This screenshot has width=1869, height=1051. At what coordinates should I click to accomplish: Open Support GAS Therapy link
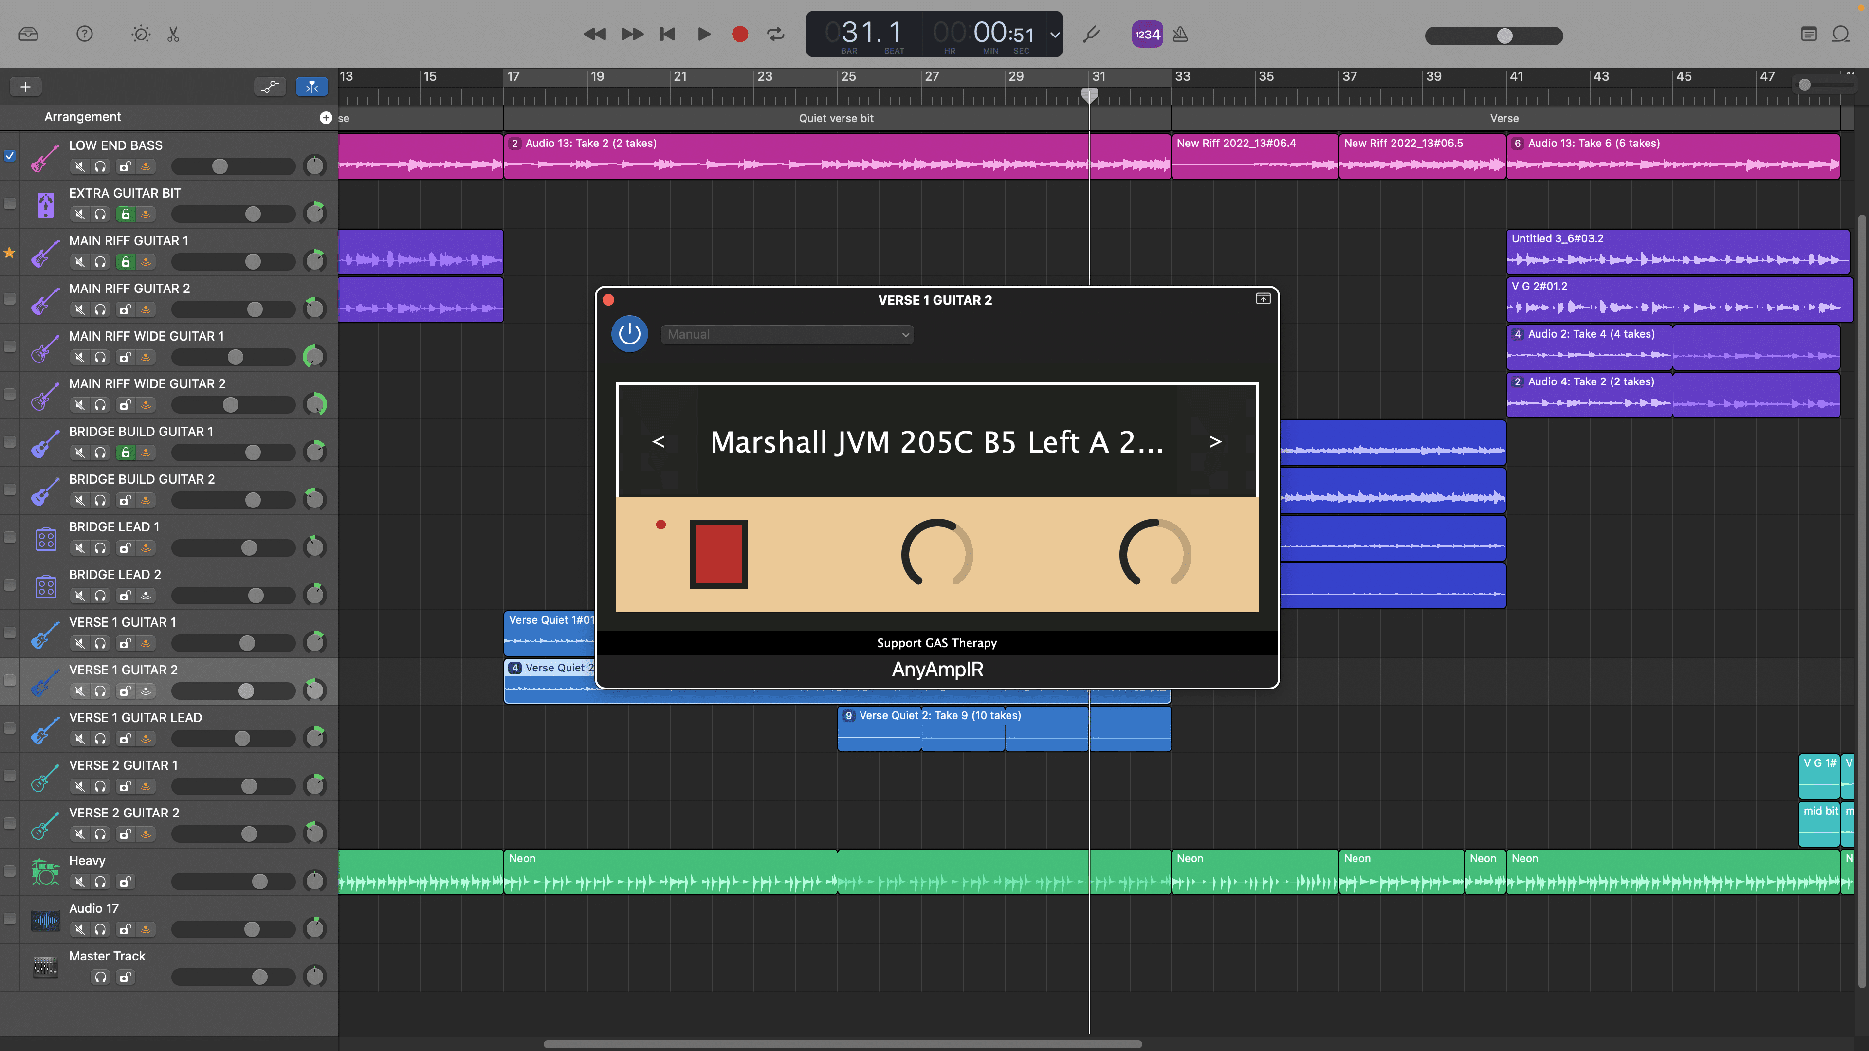(936, 643)
